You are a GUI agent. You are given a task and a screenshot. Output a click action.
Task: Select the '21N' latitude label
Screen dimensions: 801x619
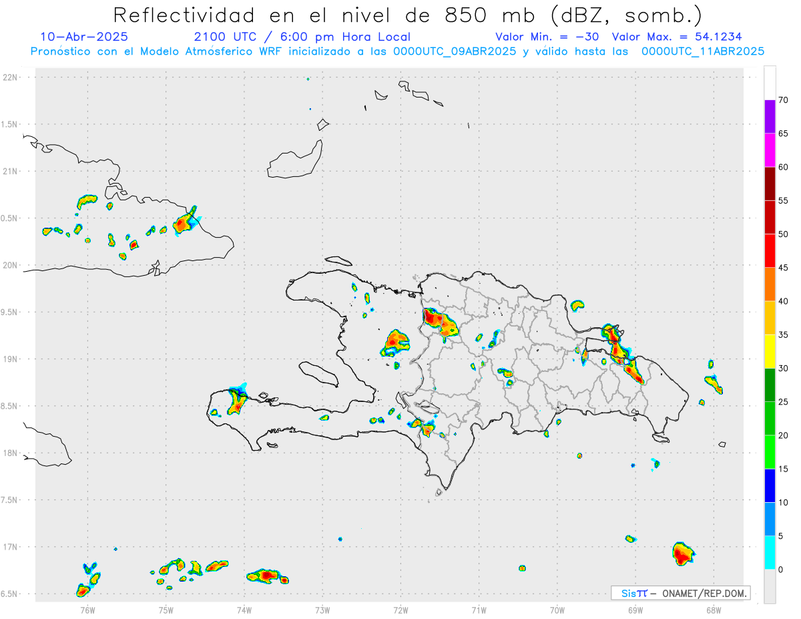[x=11, y=171]
